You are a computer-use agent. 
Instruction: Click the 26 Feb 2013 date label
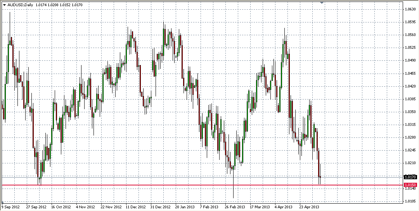tap(235, 207)
